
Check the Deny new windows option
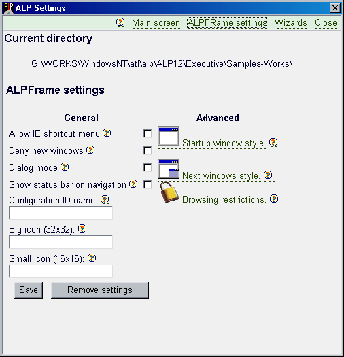[148, 150]
